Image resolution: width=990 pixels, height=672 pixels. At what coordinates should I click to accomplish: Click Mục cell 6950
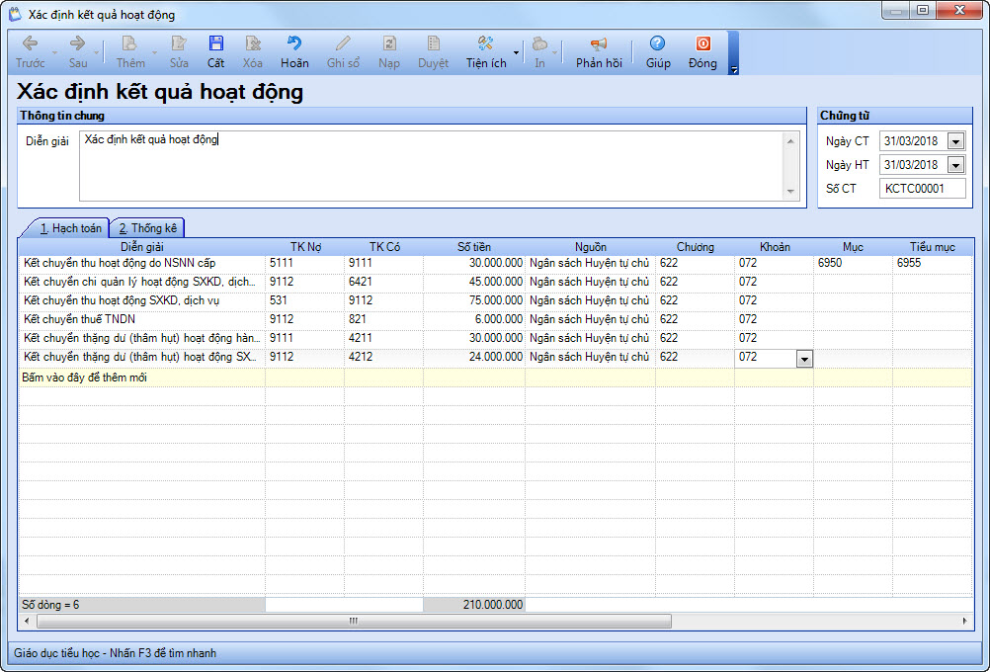(x=853, y=264)
